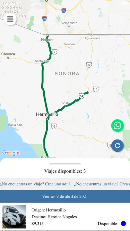The width and height of the screenshot is (130, 231).
Task: Click the Route 17 highway shield
Action: click(x=89, y=65)
